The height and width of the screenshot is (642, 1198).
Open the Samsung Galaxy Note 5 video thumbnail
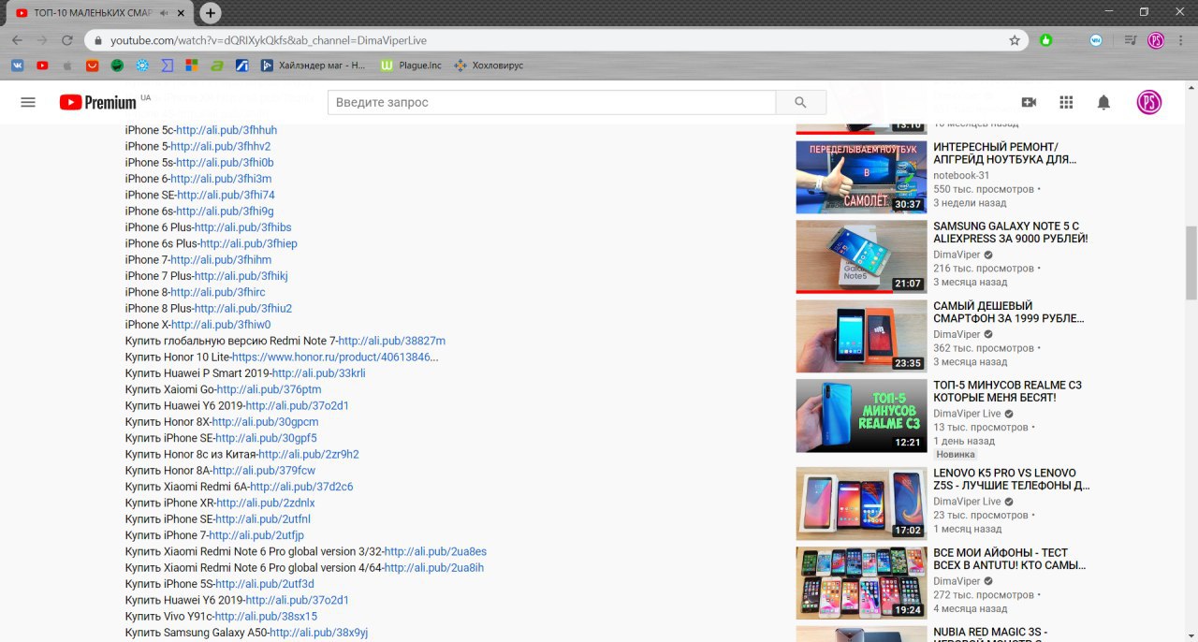pos(861,256)
